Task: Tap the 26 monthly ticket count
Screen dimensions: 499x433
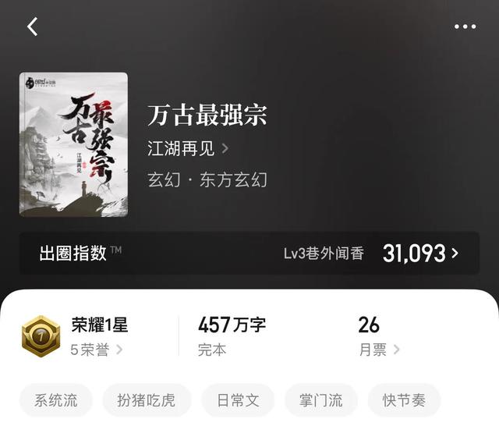Action: [369, 325]
